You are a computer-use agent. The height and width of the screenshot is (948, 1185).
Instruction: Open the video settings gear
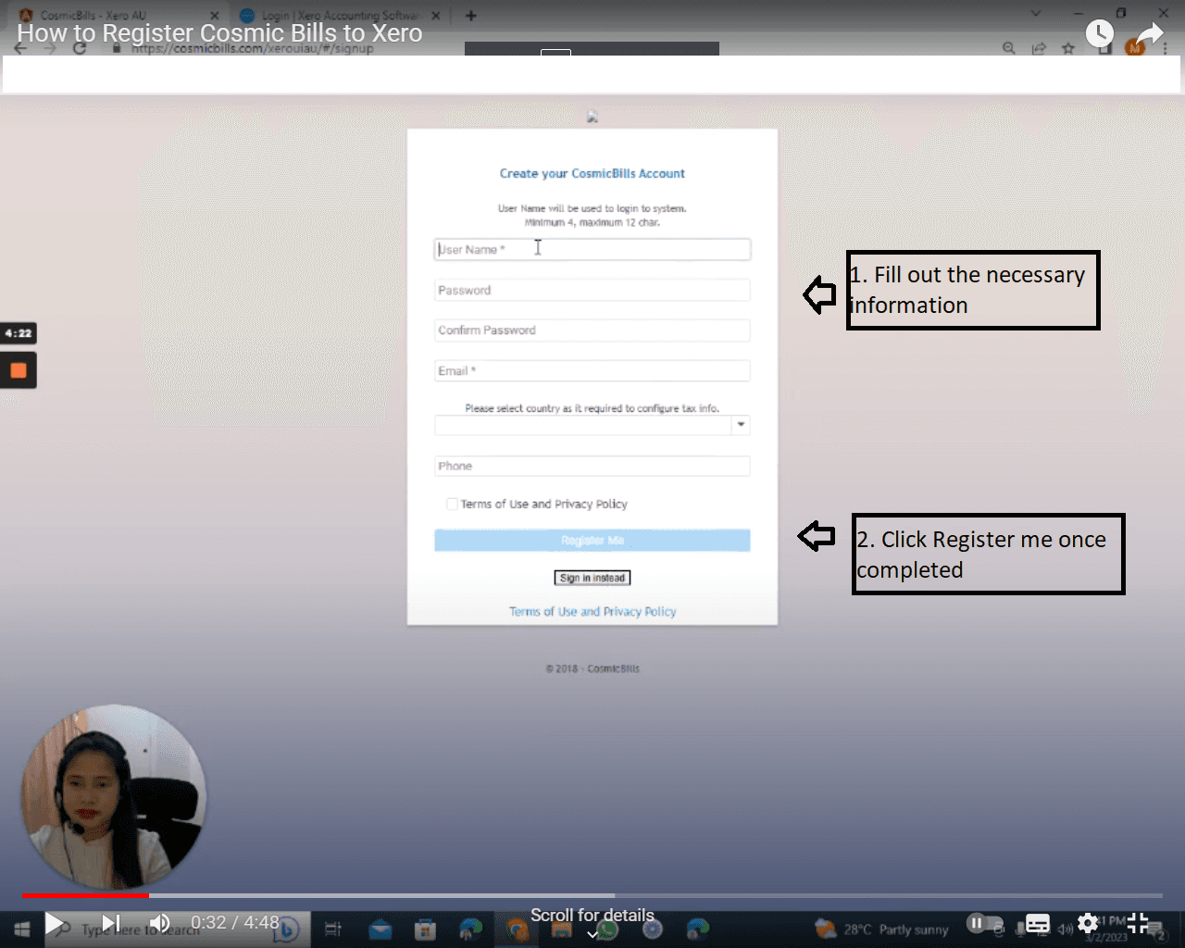(x=1088, y=923)
